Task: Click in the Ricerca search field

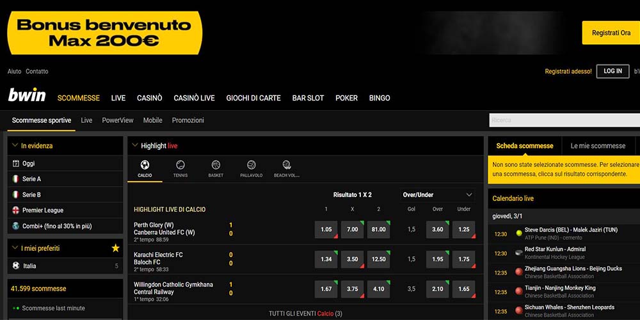Action: pos(563,120)
